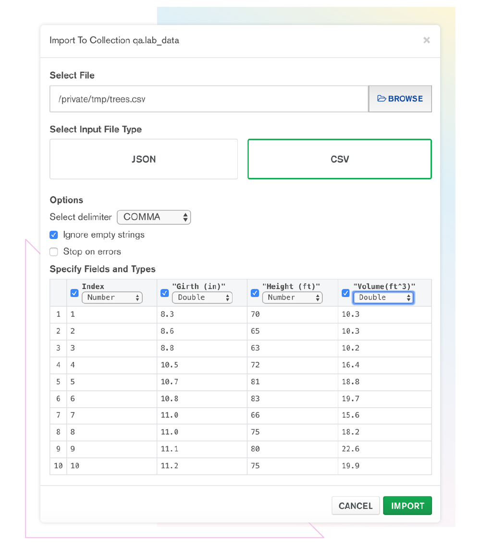Image resolution: width=481 pixels, height=548 pixels.
Task: Click Volume value 19.9 in row 10
Action: pyautogui.click(x=350, y=466)
